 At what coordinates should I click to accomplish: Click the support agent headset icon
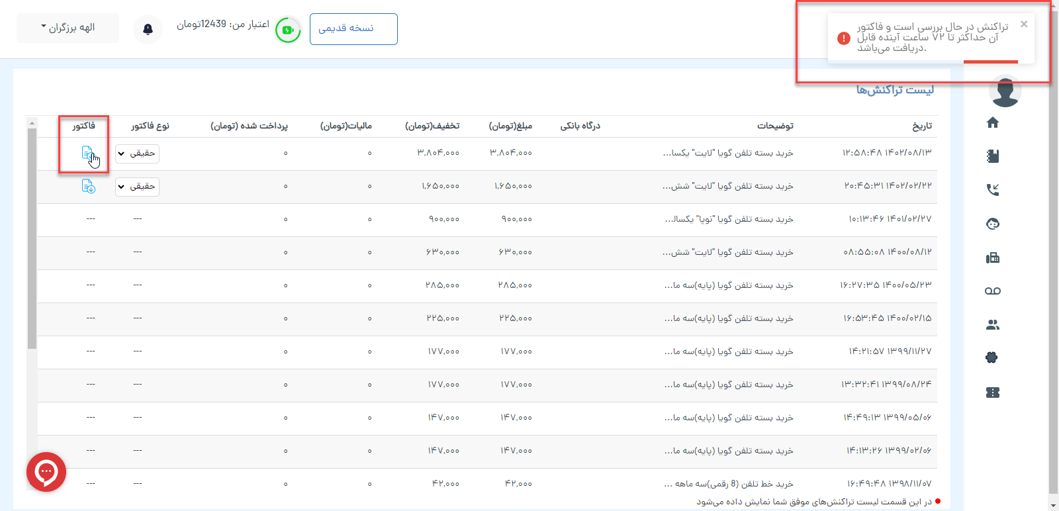[x=992, y=224]
